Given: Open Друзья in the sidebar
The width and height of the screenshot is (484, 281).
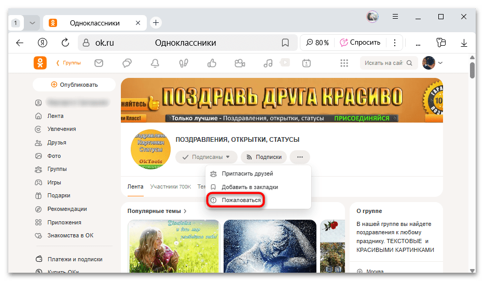Looking at the screenshot, I should pyautogui.click(x=51, y=142).
